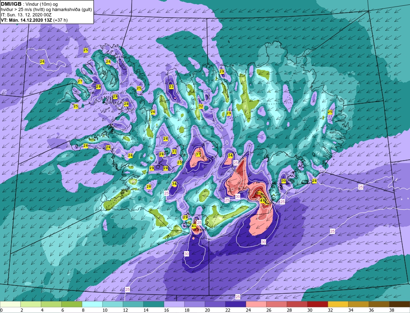
Task: Click the 36–38 m/s brown legend swatch
Action: [x=379, y=304]
